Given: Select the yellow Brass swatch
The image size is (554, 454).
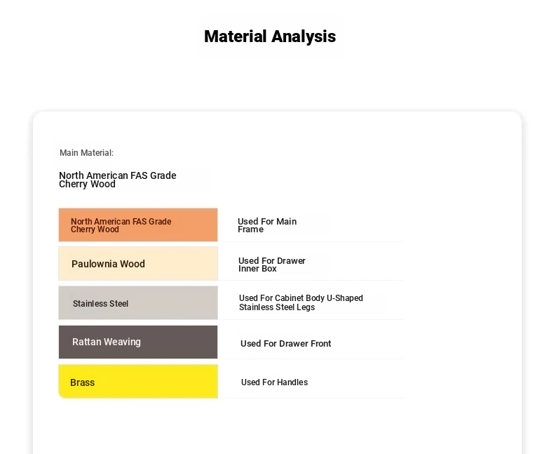Looking at the screenshot, I should point(138,382).
